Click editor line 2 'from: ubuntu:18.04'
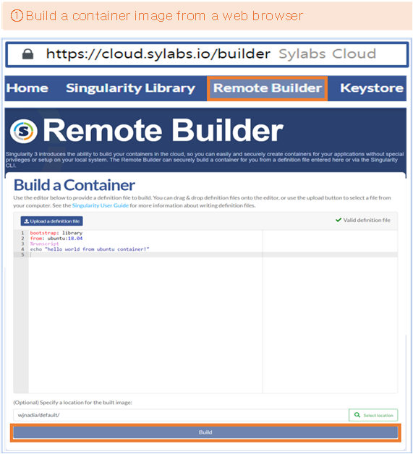The width and height of the screenshot is (413, 454). 56,239
